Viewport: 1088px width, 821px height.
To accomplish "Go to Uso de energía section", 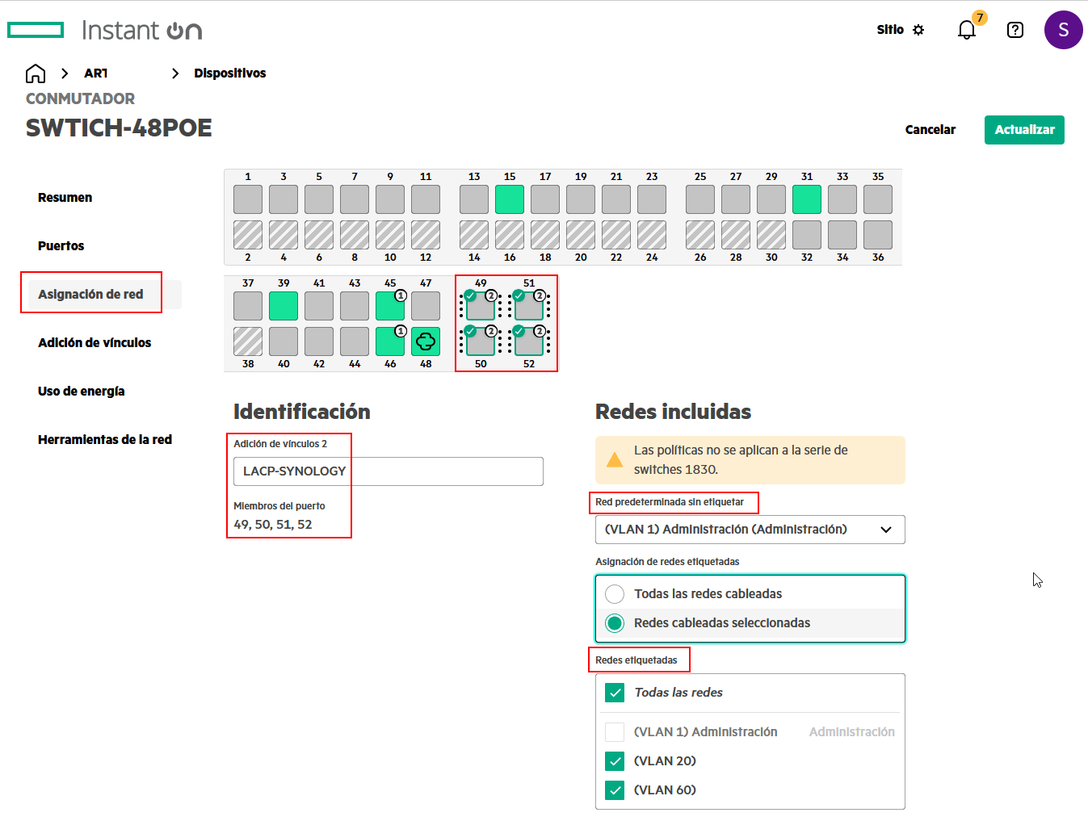I will pos(81,392).
